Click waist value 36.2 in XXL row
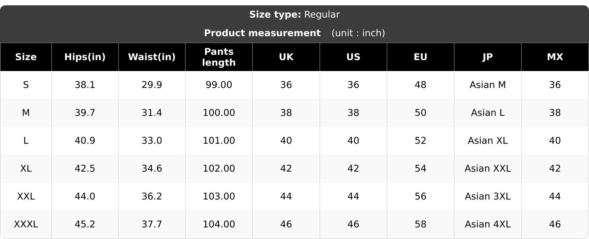This screenshot has width=589, height=239. click(x=152, y=197)
